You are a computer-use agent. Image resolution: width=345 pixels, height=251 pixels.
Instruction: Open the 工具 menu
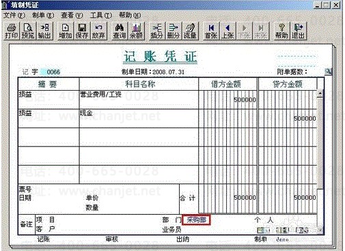(101, 15)
